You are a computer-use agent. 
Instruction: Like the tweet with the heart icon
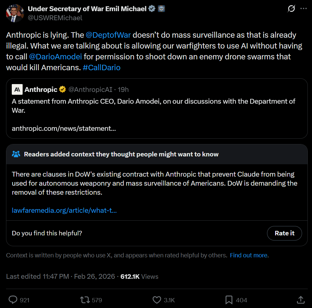point(157,300)
